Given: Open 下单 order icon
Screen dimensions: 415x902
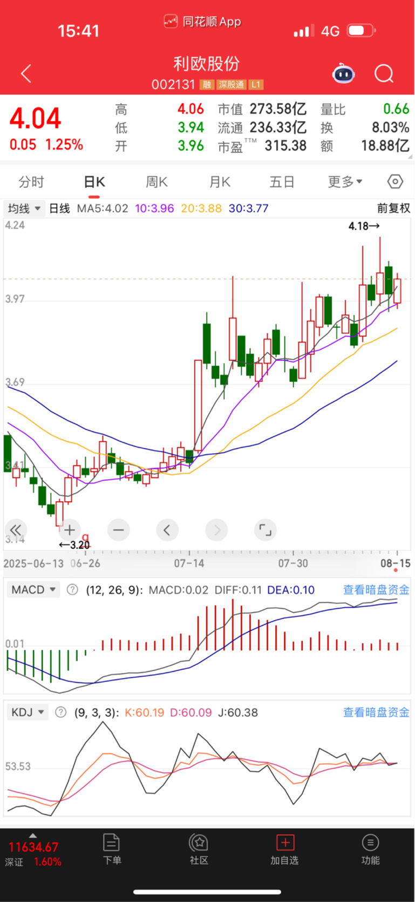Looking at the screenshot, I should coord(112,849).
